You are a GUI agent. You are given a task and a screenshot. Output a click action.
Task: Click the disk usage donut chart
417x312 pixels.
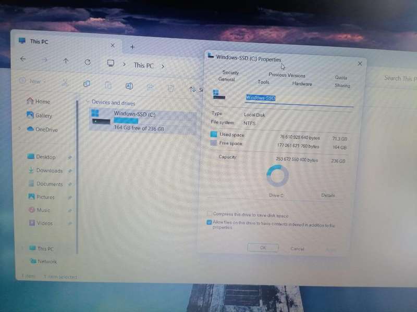pyautogui.click(x=277, y=176)
